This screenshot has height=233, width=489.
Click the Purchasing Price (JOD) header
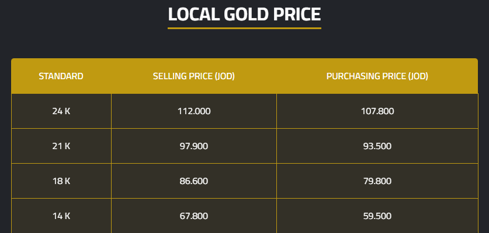(x=377, y=76)
